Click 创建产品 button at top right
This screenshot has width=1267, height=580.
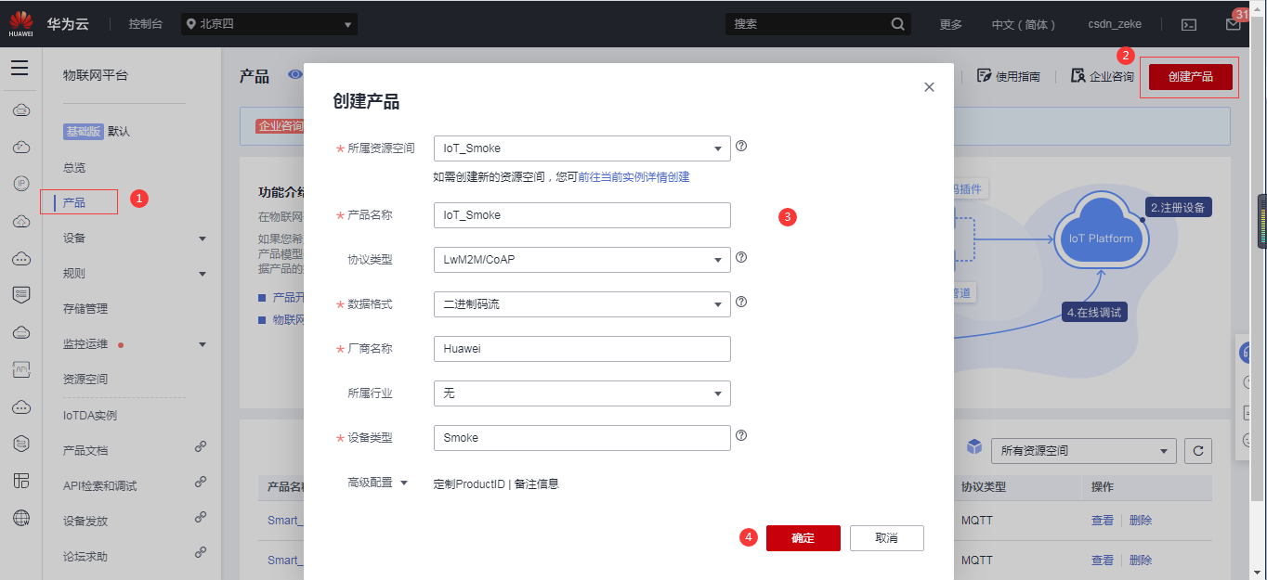[x=1191, y=76]
